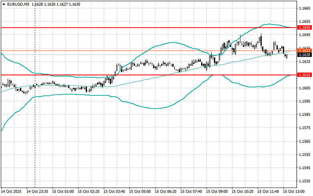Click the 15 Oct 01:00 time label
Image resolution: width=313 pixels, height=196 pixels.
(x=63, y=192)
